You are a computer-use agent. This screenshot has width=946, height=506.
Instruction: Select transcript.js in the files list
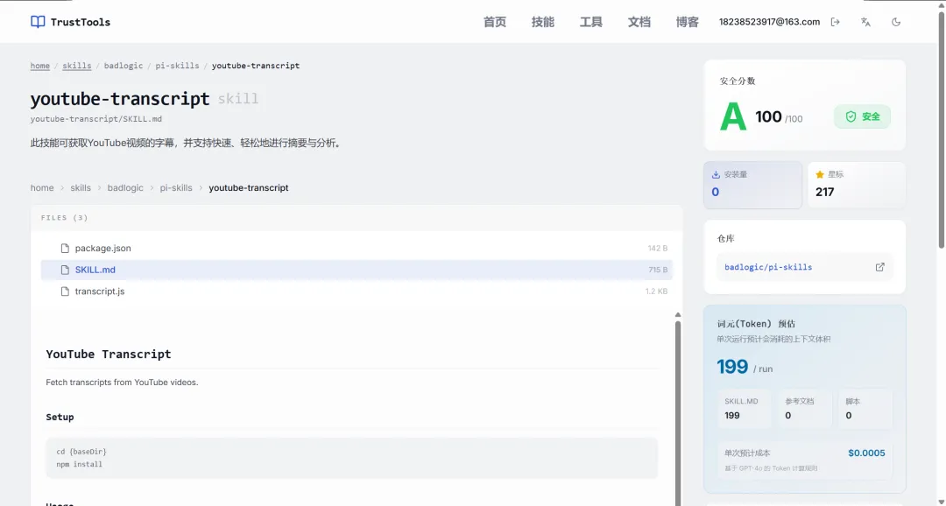pyautogui.click(x=357, y=292)
